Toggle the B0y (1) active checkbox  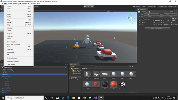[143, 12]
